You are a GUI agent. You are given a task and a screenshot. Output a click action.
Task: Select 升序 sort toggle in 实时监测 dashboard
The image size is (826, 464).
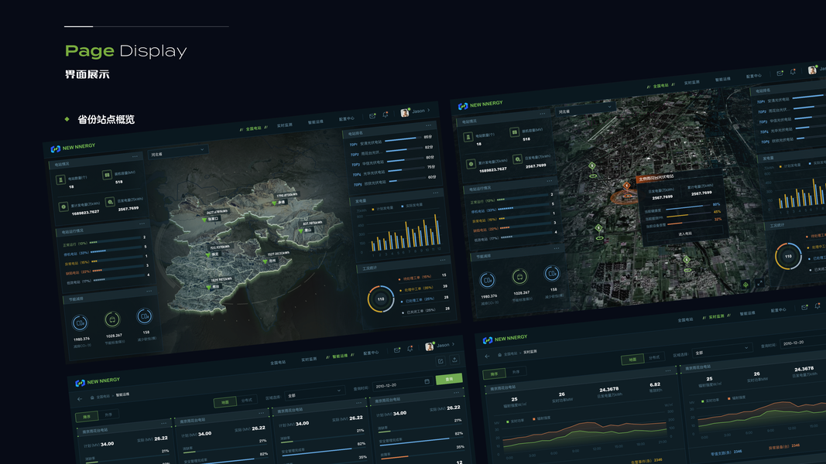(x=516, y=371)
